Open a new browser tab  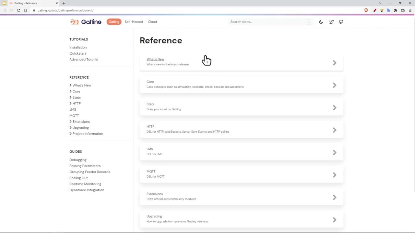click(64, 3)
